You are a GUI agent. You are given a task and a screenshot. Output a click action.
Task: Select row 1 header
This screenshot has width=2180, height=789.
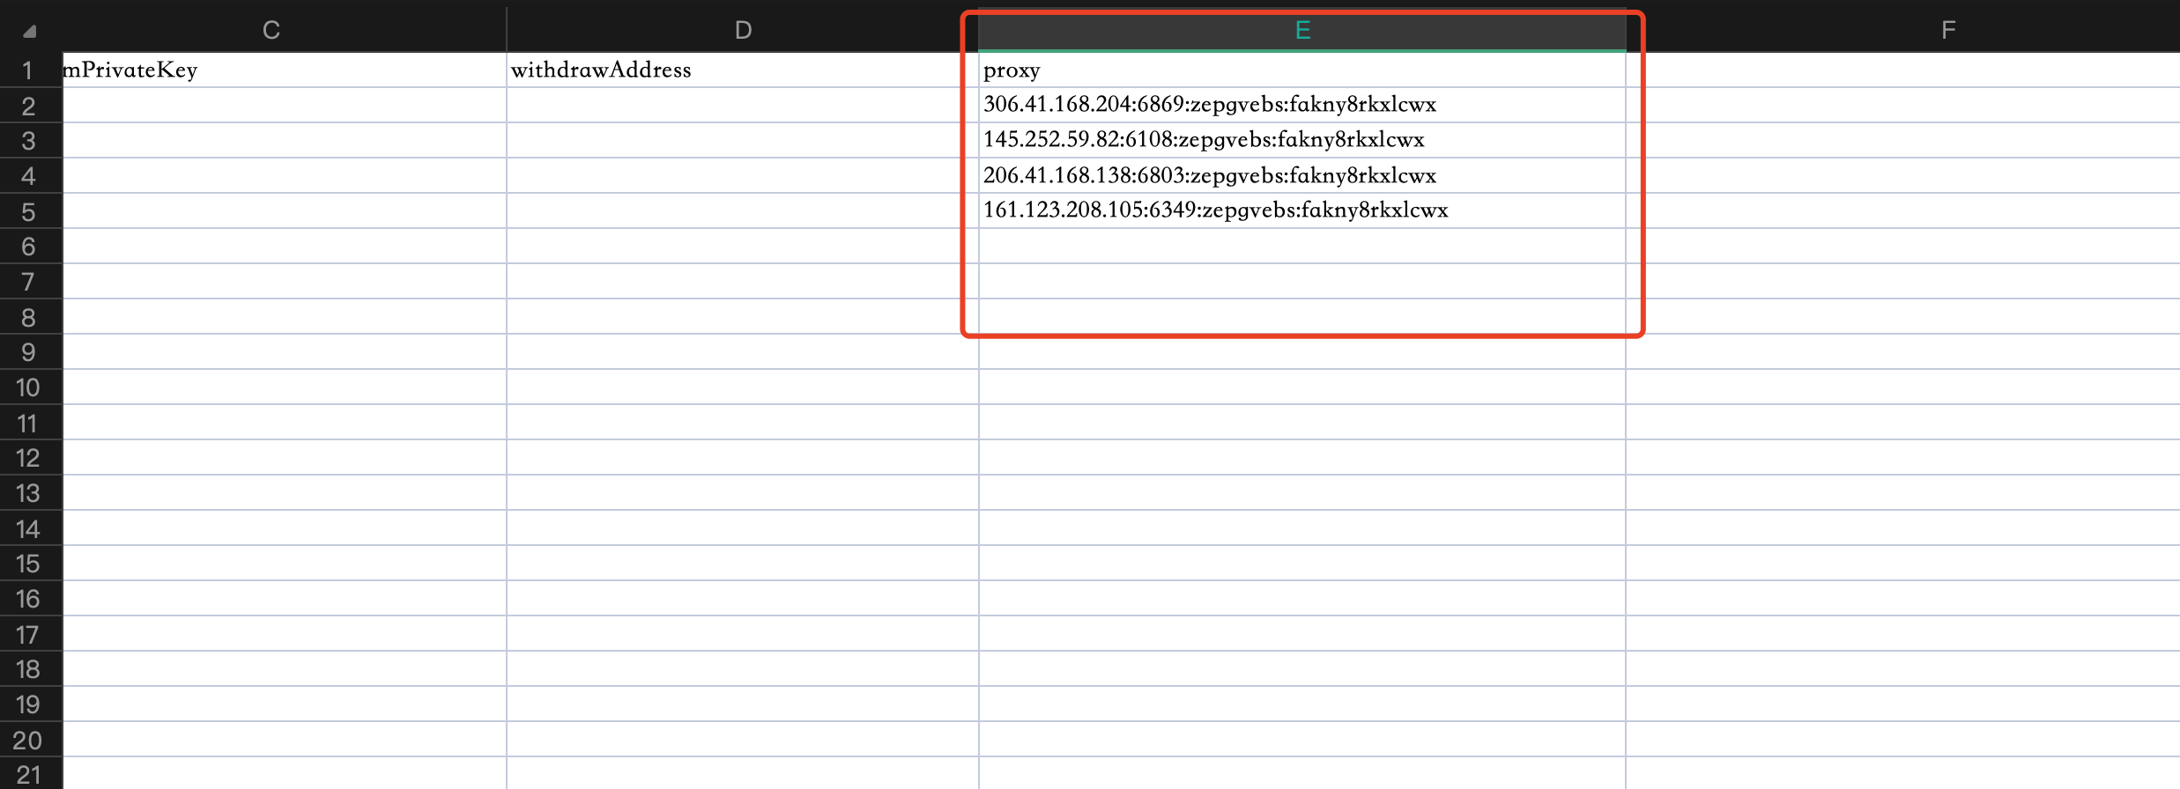[28, 70]
